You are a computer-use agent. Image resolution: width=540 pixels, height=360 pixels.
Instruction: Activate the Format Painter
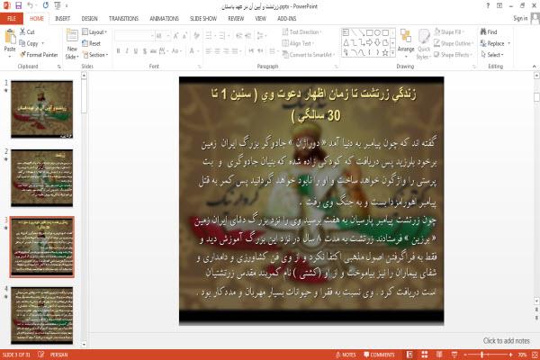[x=39, y=54]
